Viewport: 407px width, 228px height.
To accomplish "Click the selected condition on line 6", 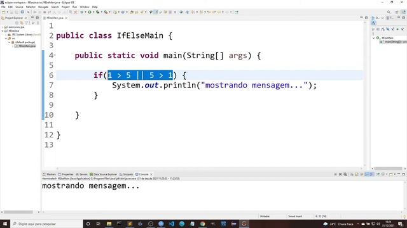I will pos(140,75).
